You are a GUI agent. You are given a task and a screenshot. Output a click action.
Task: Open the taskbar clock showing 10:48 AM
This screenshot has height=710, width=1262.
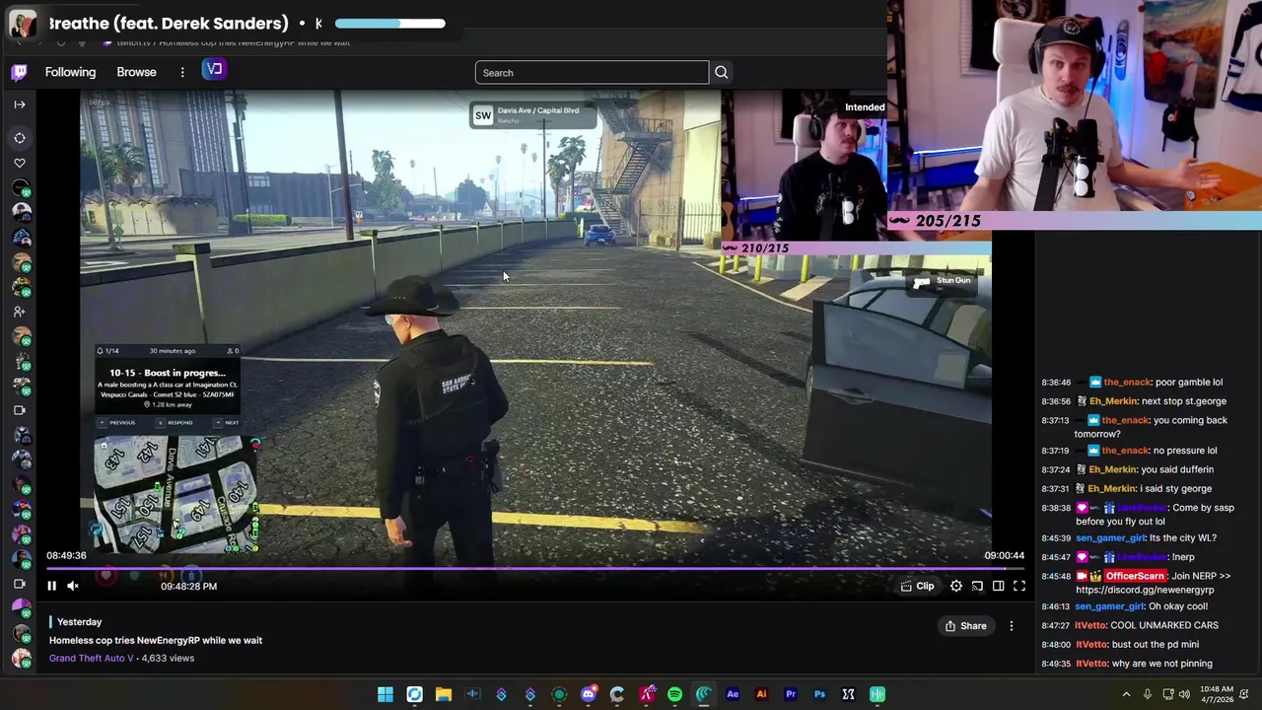click(x=1217, y=694)
